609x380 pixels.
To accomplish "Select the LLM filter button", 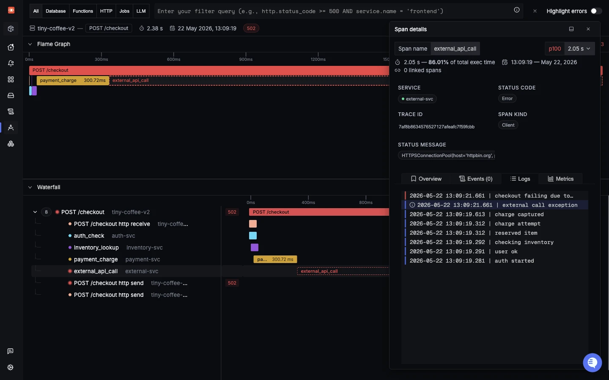I will (141, 11).
